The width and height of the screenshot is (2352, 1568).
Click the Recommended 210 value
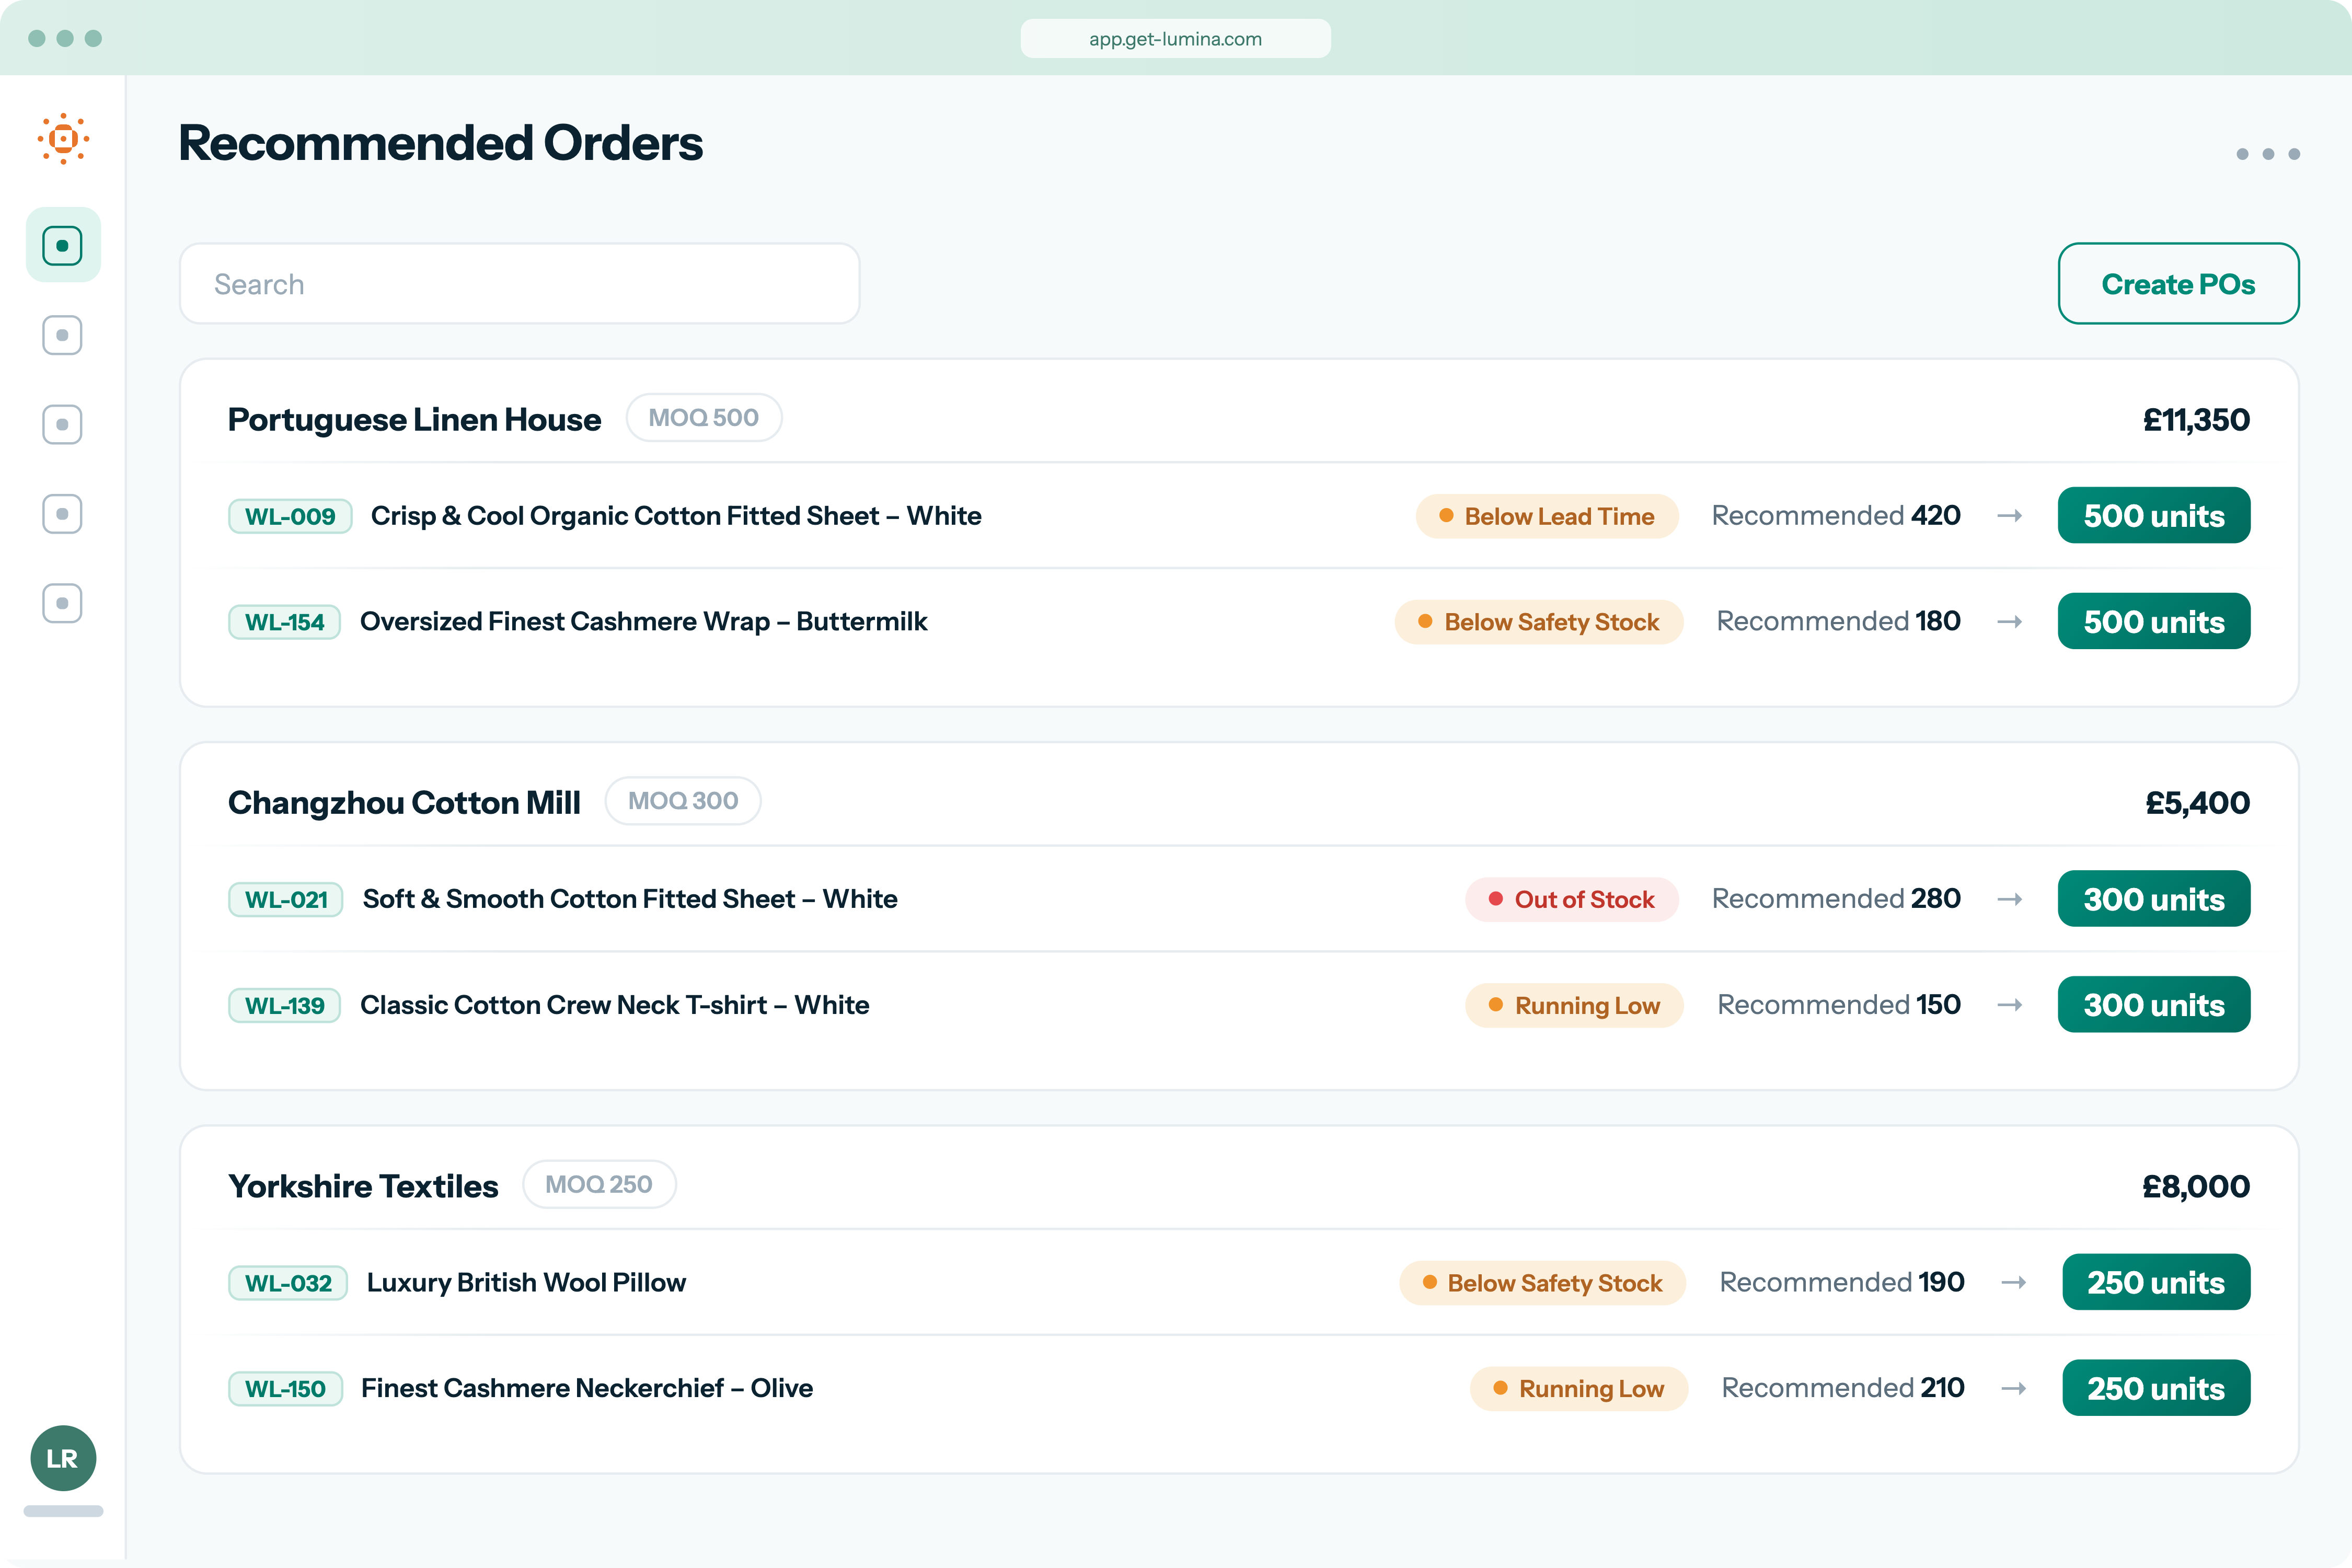[1843, 1388]
